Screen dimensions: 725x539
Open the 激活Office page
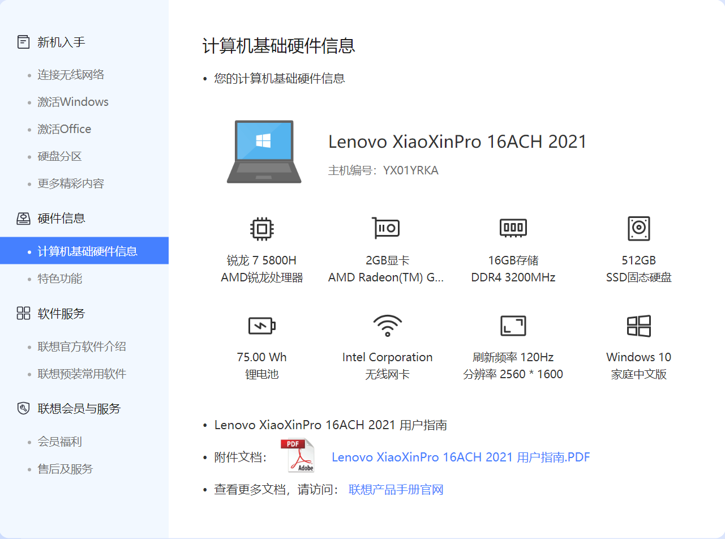(x=65, y=129)
